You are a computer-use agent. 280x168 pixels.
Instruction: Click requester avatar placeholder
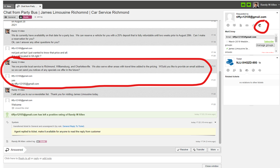(x=230, y=17)
